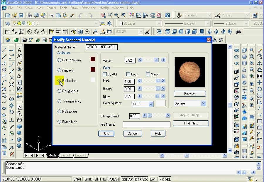
Task: Click the Render teapot icon
Action: (16, 40)
